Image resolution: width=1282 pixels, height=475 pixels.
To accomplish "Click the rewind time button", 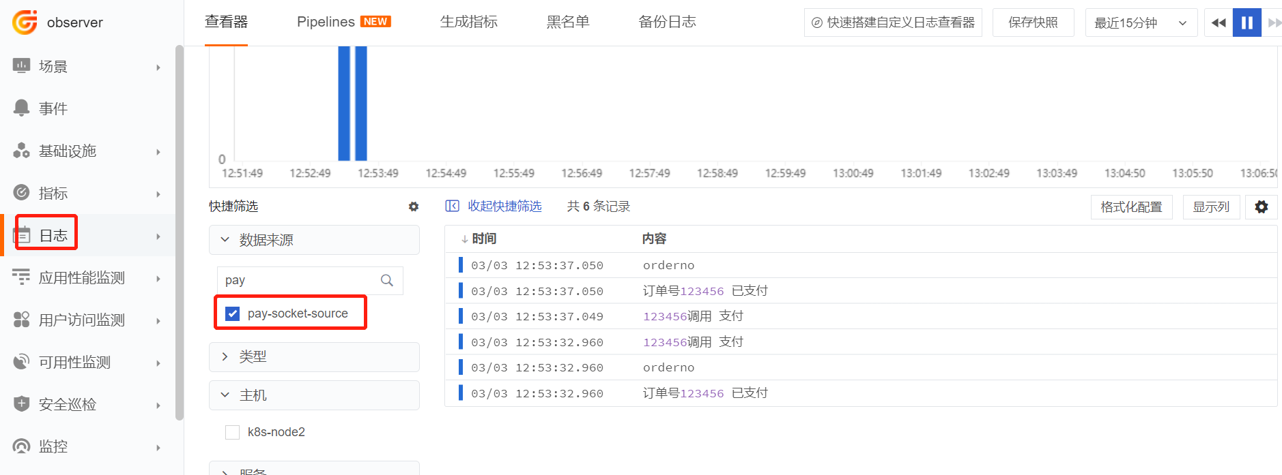I will pyautogui.click(x=1219, y=22).
